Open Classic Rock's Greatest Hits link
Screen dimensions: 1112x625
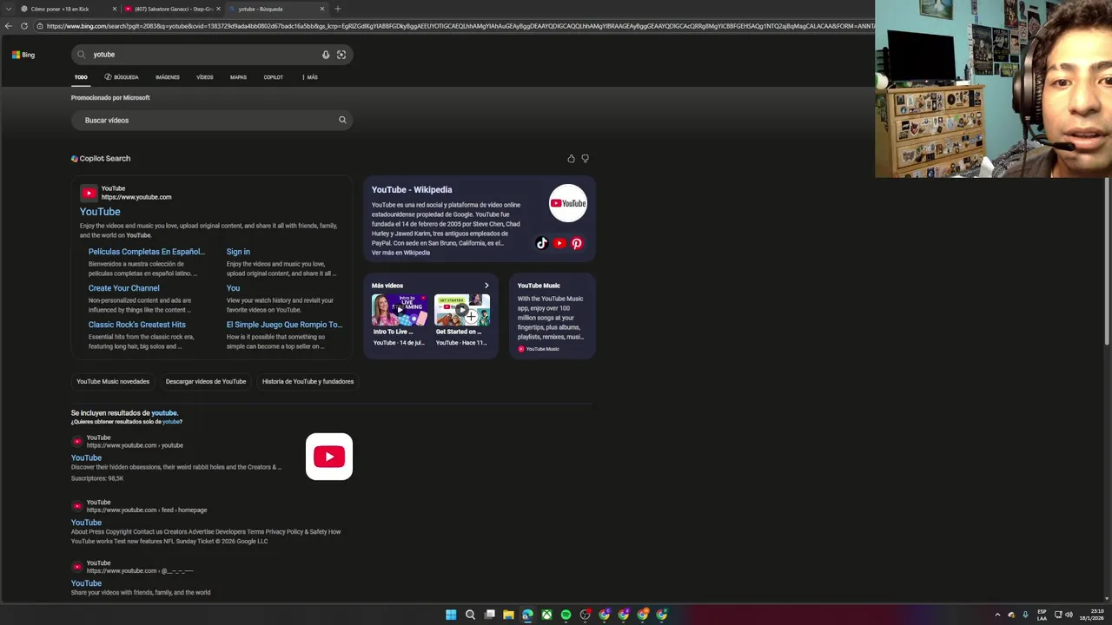tap(137, 325)
